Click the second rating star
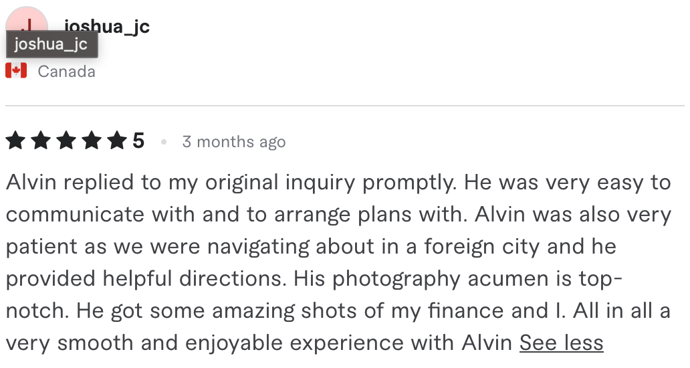The image size is (690, 368). click(41, 141)
